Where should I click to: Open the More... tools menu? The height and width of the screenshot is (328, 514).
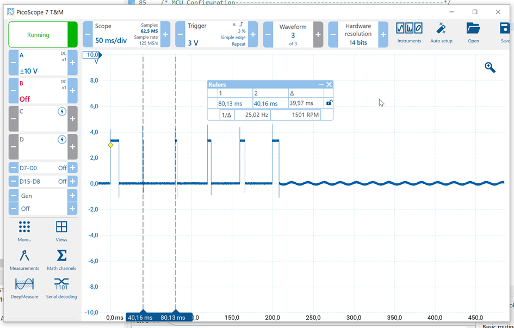click(x=24, y=231)
